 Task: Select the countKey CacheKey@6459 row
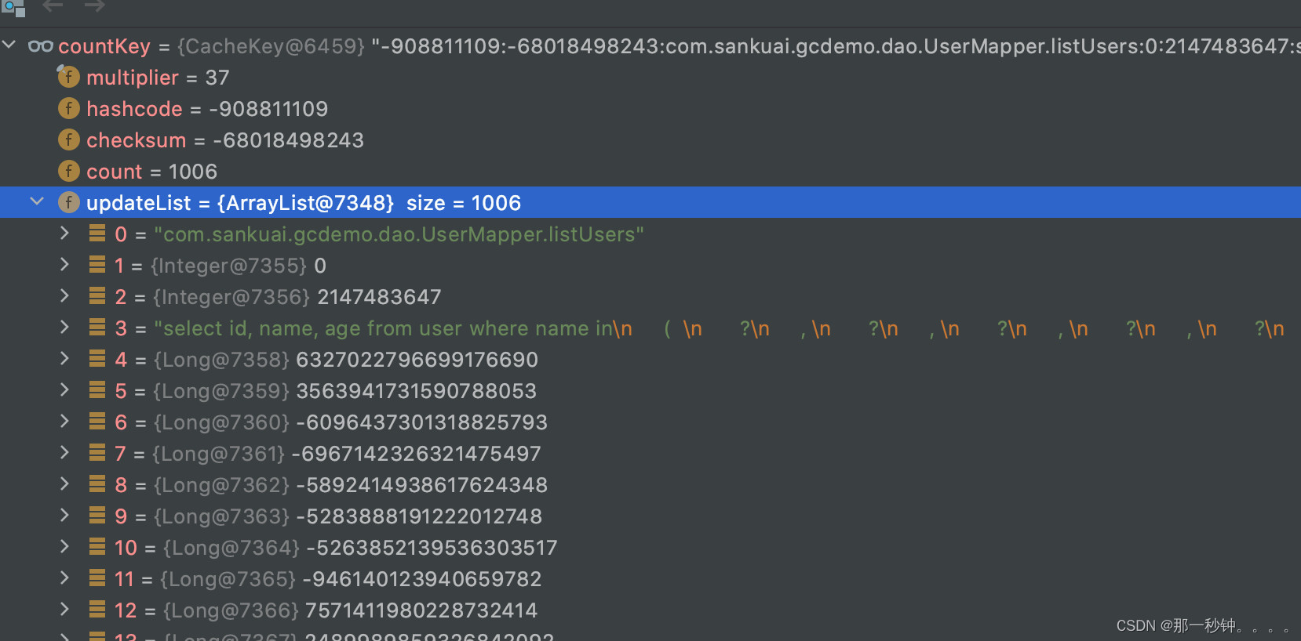click(x=650, y=45)
